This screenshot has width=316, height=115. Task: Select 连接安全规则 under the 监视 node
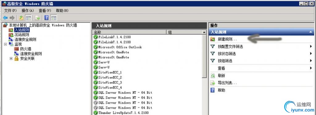(31, 54)
